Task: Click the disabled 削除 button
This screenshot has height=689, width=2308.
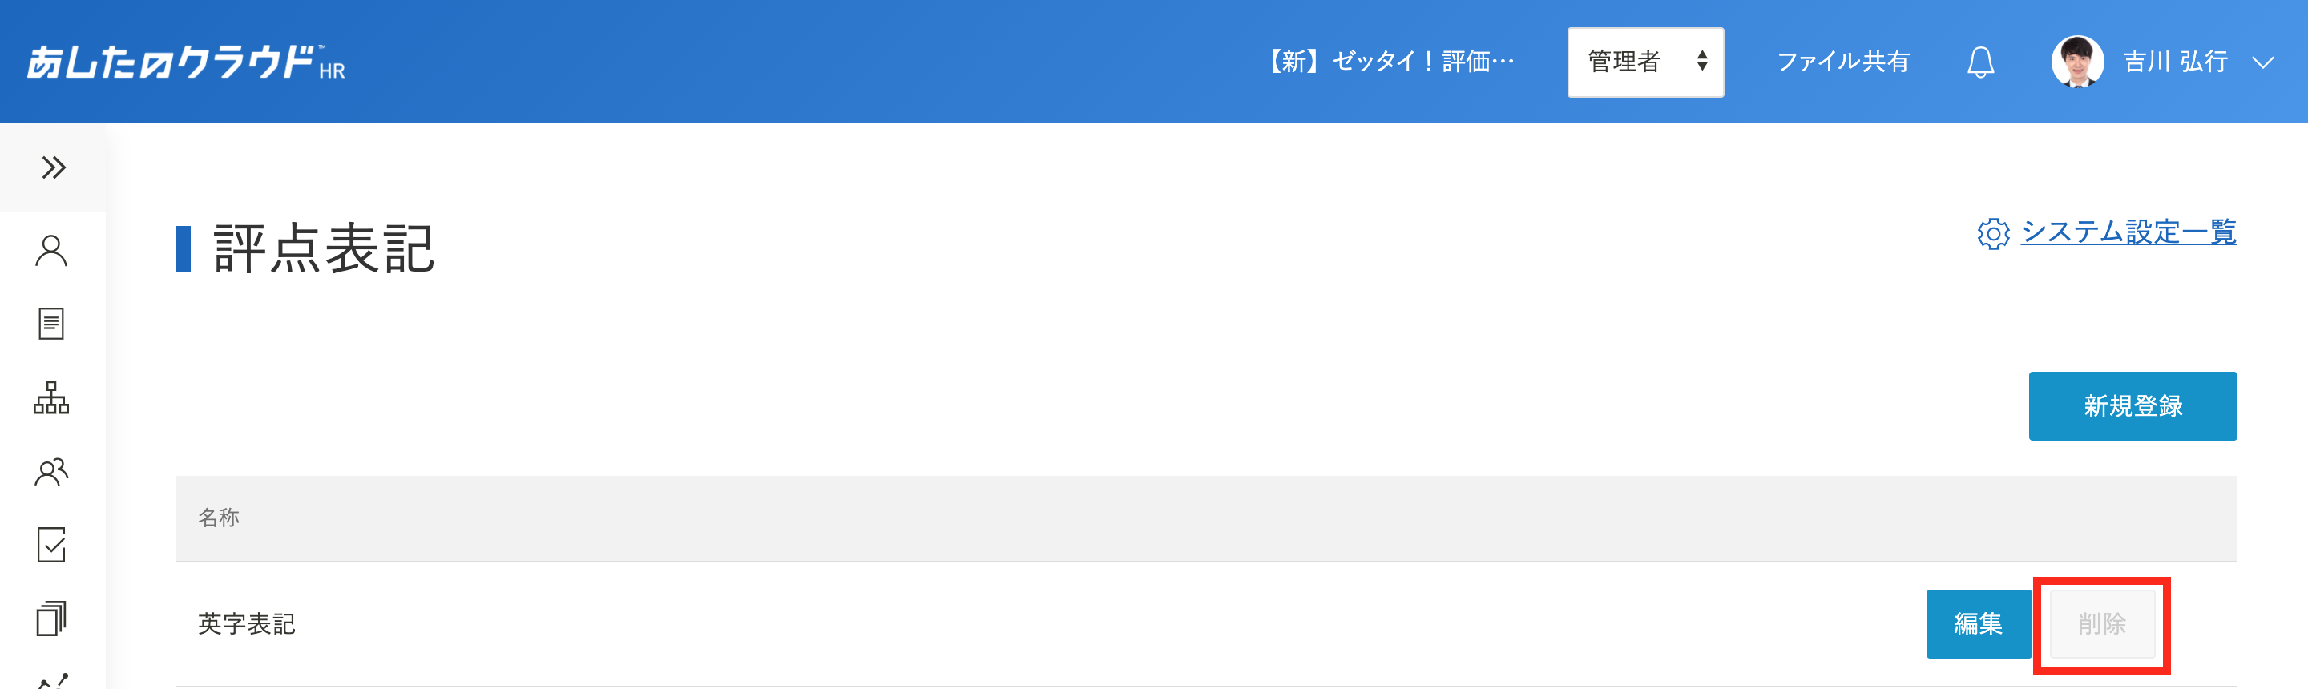Action: [x=2102, y=623]
